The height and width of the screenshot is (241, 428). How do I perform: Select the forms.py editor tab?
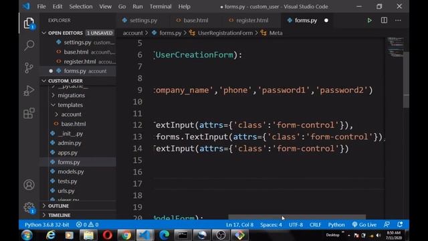pyautogui.click(x=306, y=20)
